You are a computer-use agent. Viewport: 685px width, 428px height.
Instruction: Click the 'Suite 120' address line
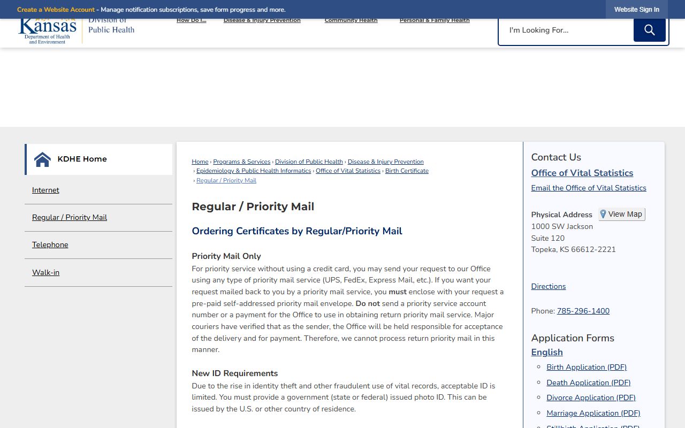[x=548, y=238]
